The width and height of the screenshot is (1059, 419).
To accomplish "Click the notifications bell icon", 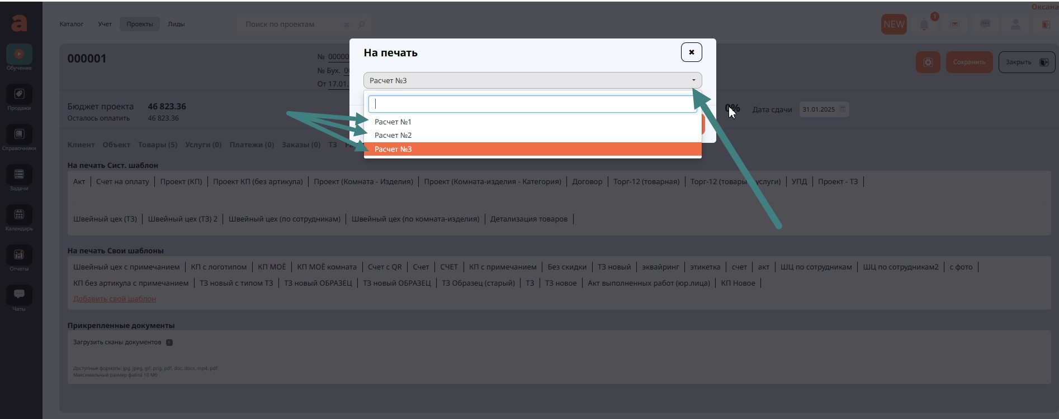I will (924, 25).
